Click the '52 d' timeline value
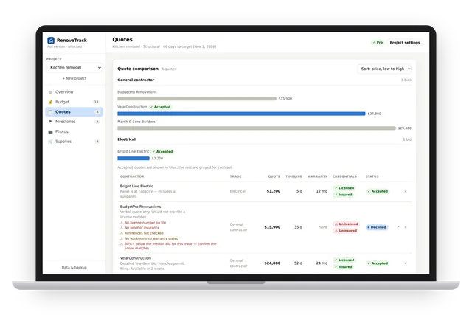The width and height of the screenshot is (472, 315). tap(298, 263)
